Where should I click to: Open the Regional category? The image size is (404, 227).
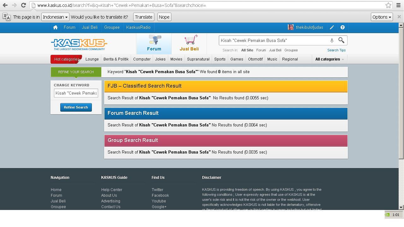coord(290,59)
